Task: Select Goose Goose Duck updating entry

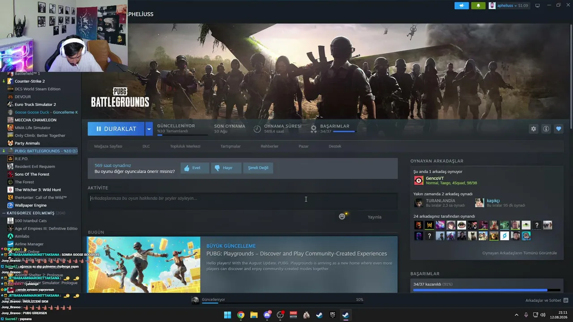Action: [x=43, y=112]
